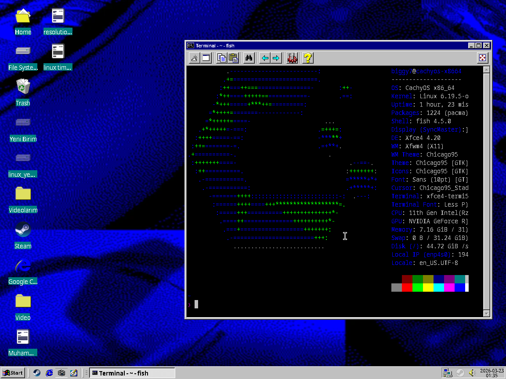The image size is (506, 379).
Task: Click the 'GPU: NVIDIA GeForce' line
Action: pos(430,222)
